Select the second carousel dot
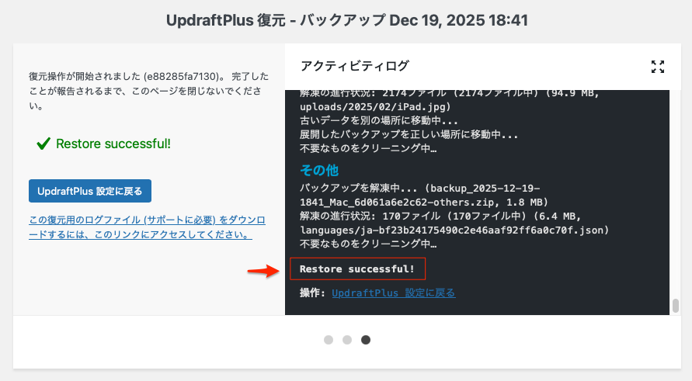The height and width of the screenshot is (381, 692). coord(347,340)
